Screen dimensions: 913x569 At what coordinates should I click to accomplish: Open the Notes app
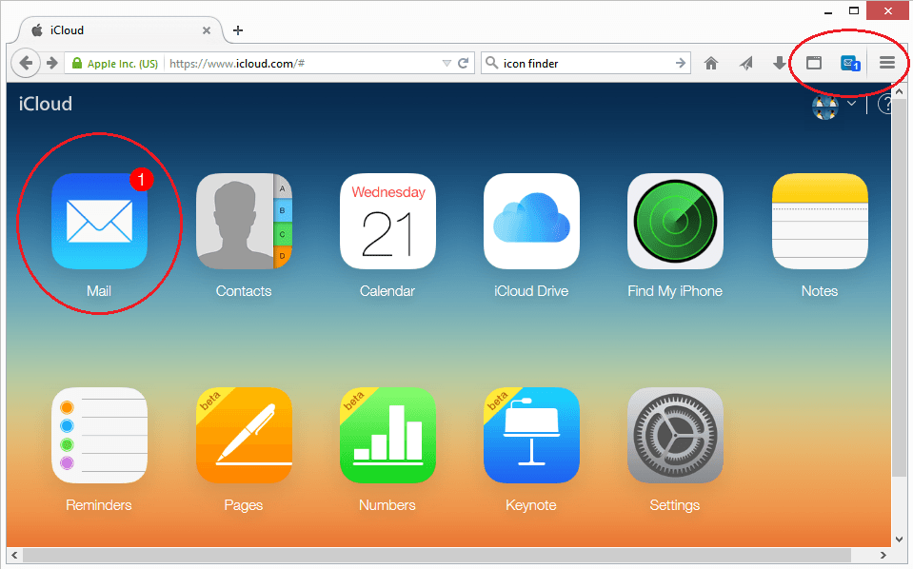coord(820,221)
